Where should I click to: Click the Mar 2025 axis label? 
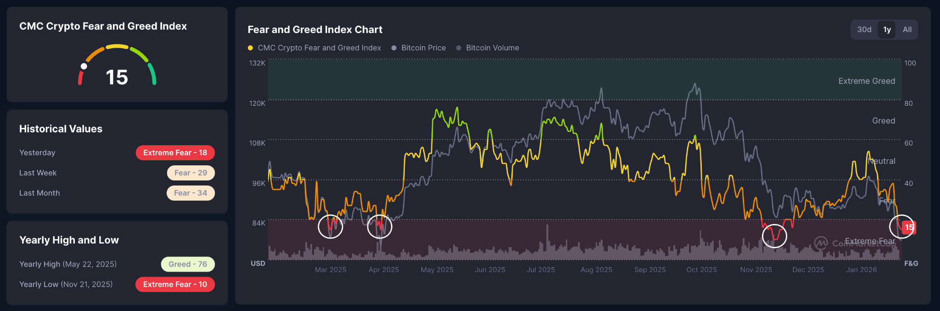pos(330,270)
